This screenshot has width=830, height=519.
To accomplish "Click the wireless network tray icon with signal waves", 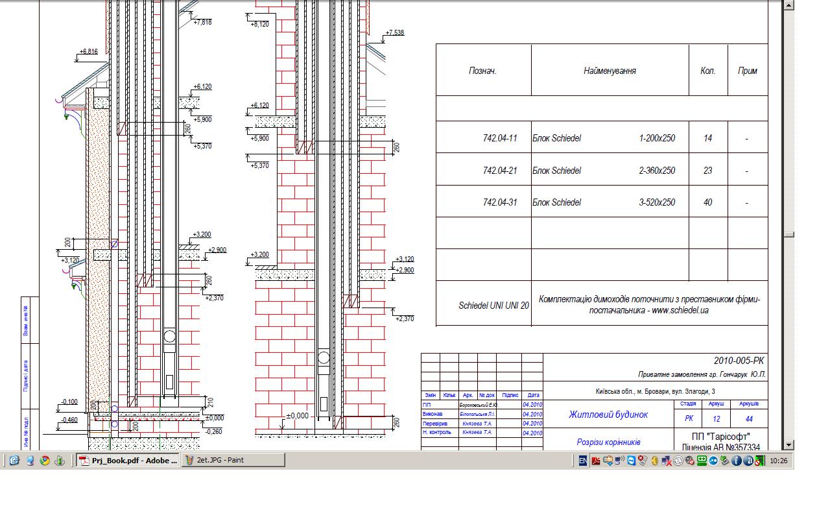I will click(619, 461).
